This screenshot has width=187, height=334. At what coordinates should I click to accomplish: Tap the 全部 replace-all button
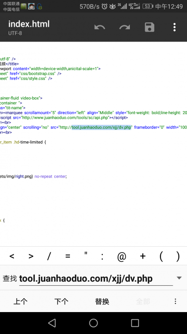click(x=143, y=302)
